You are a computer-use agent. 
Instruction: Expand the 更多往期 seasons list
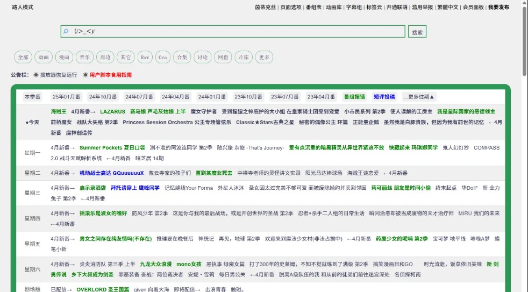pos(418,97)
